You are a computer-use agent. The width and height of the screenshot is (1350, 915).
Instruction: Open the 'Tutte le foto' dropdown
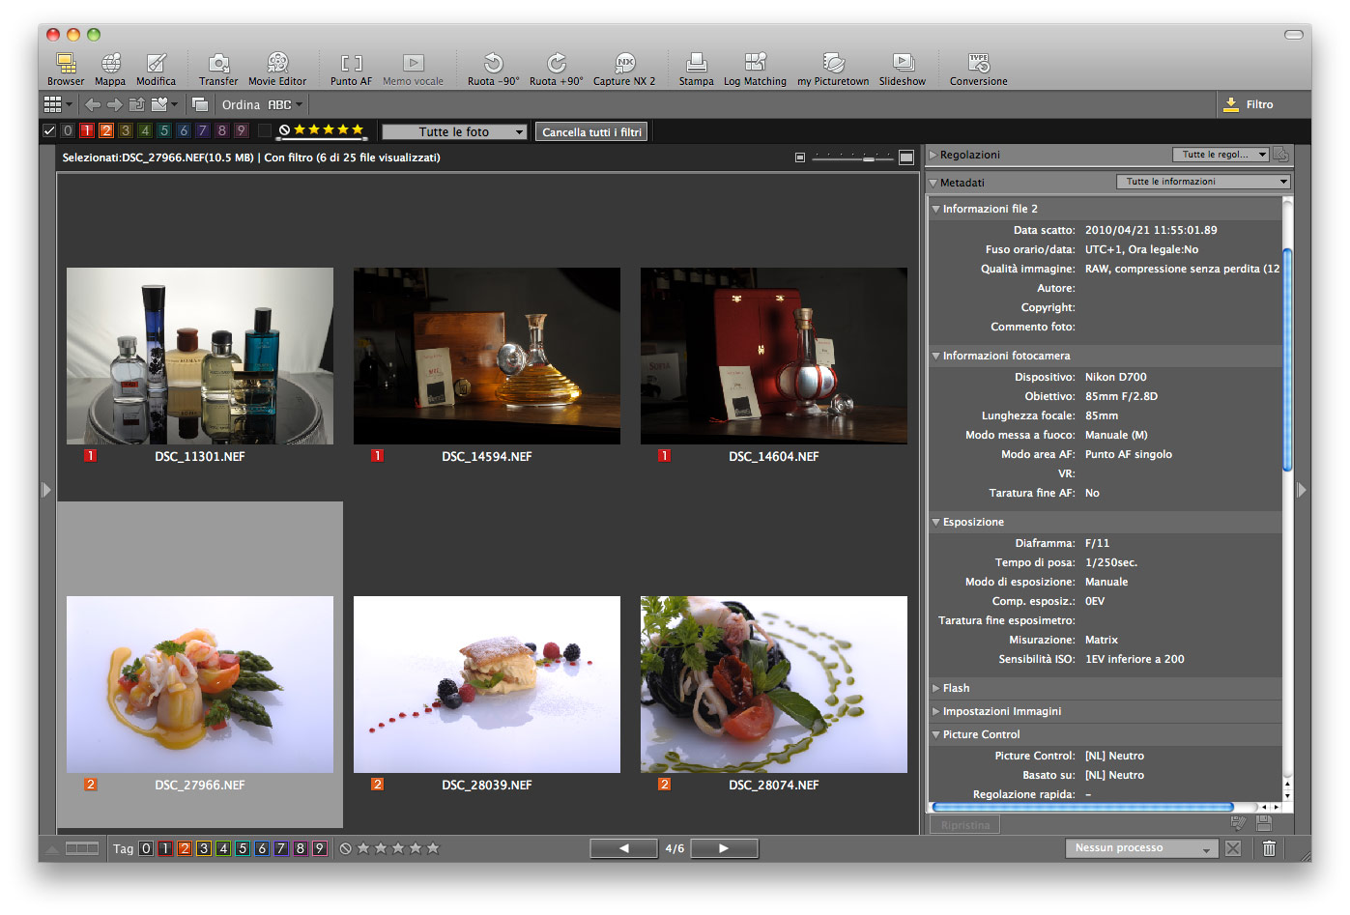click(454, 131)
